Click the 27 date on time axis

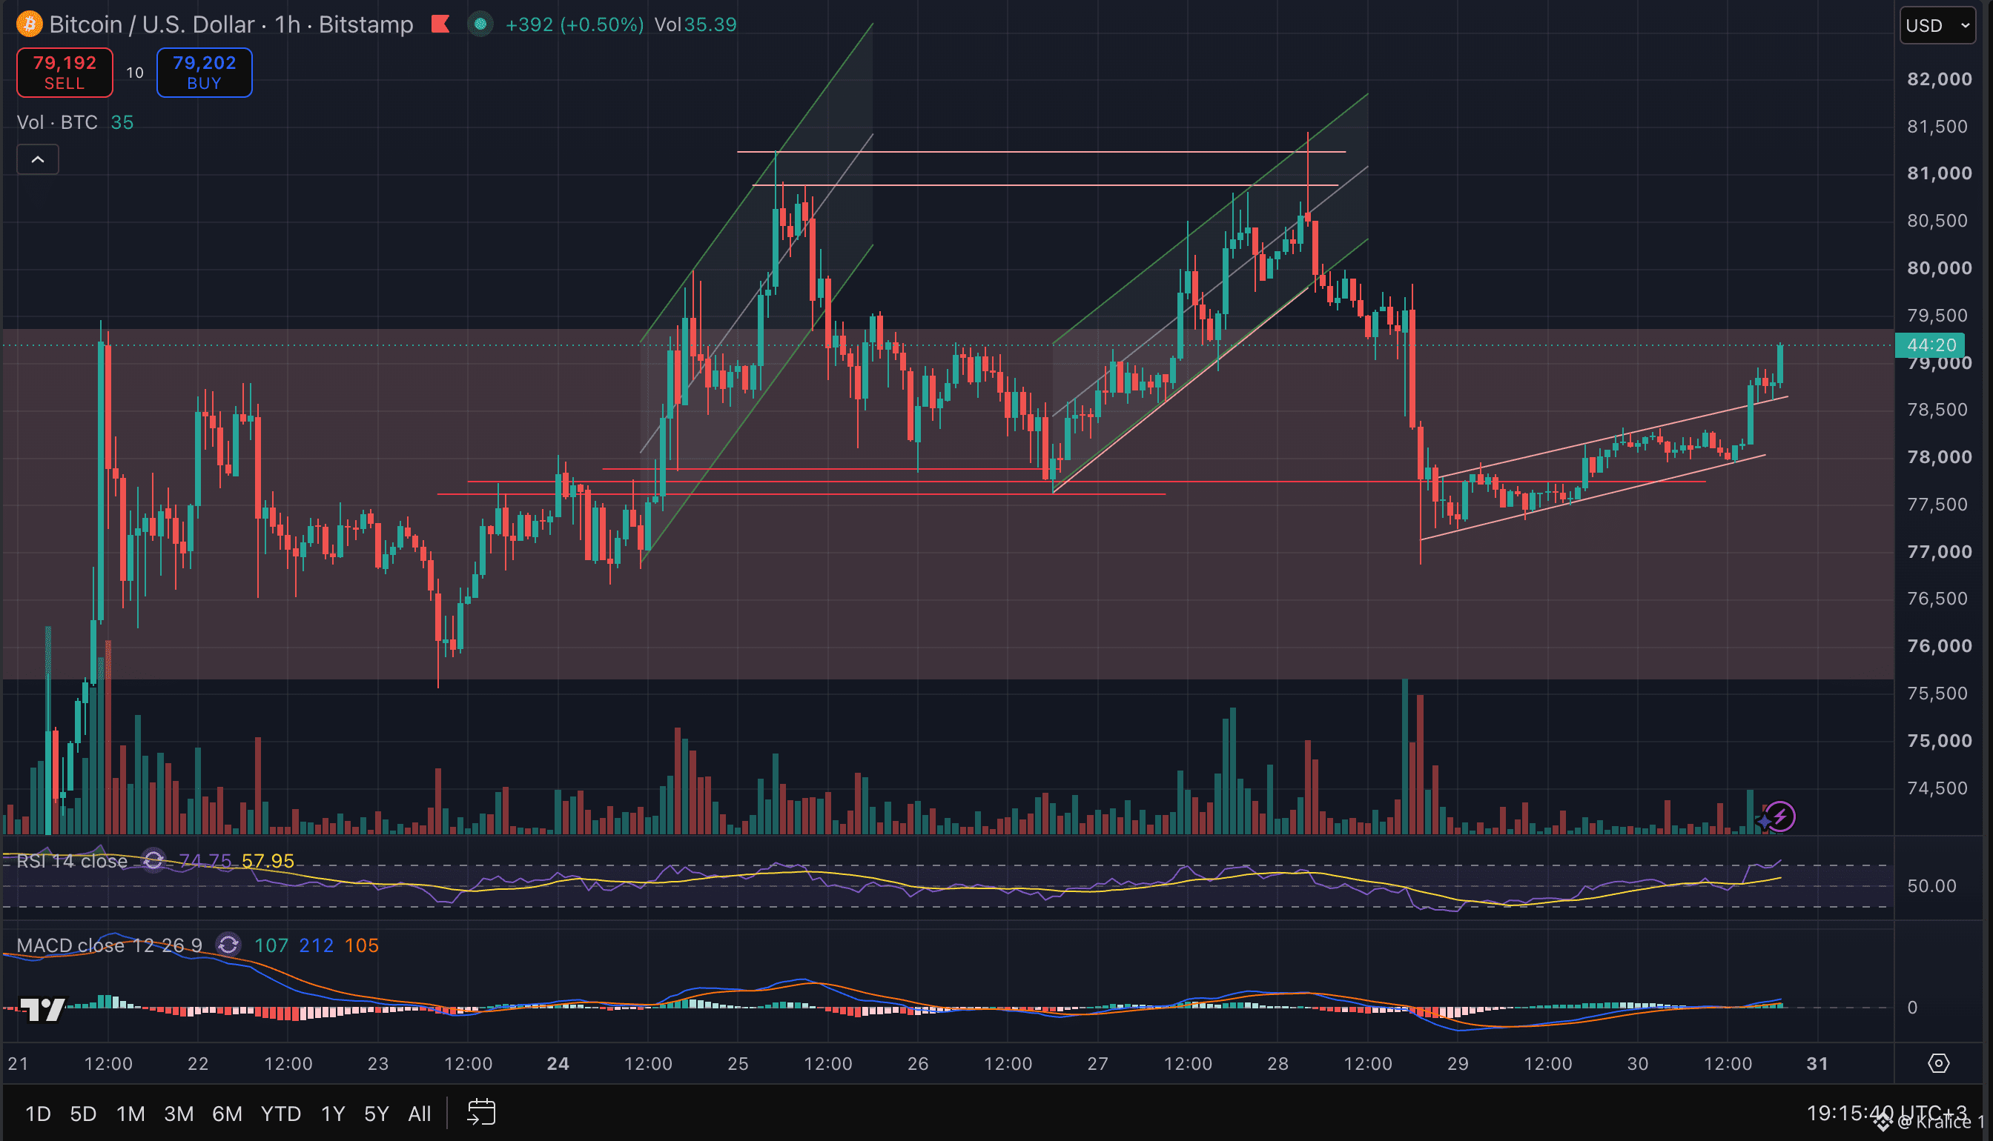(1097, 1063)
